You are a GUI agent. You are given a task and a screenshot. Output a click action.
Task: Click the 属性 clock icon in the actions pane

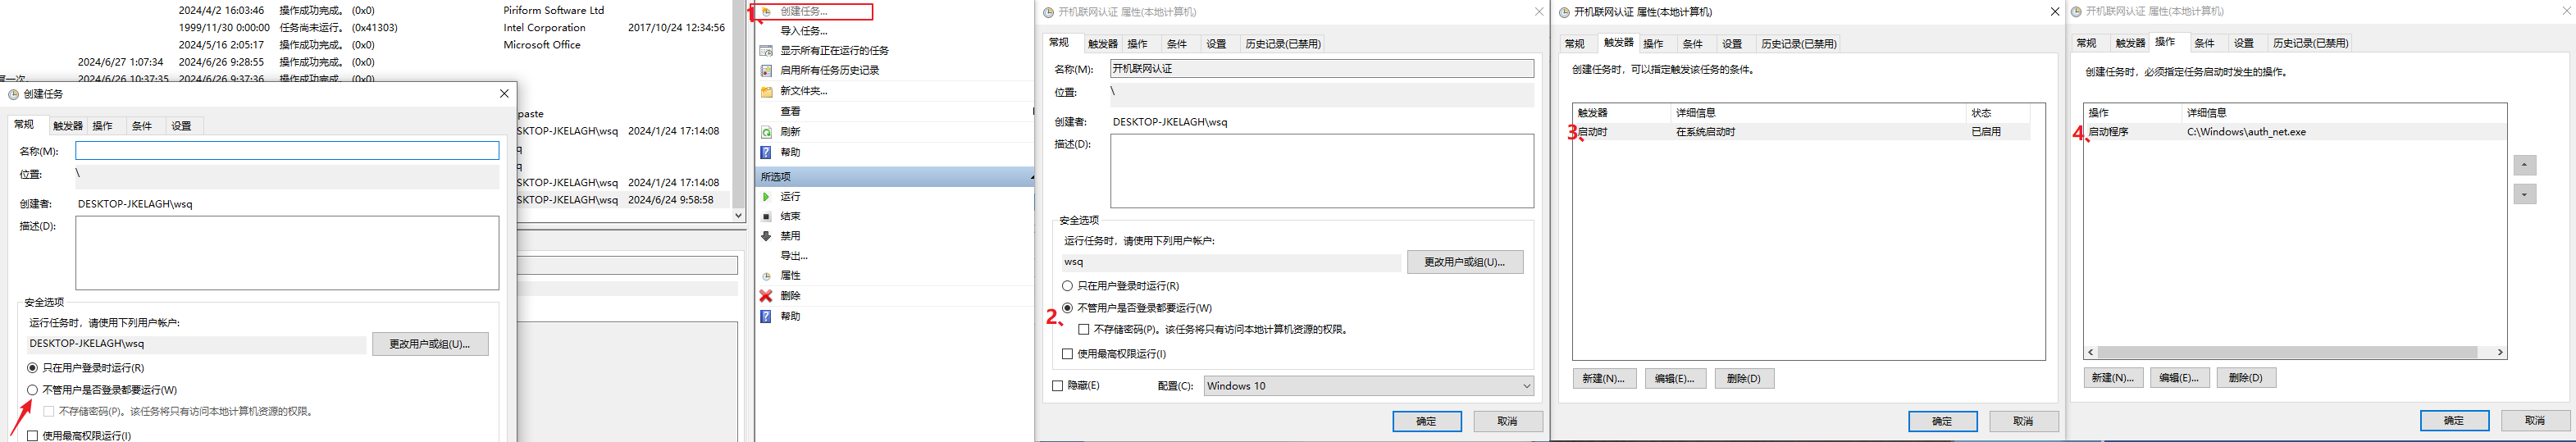(767, 276)
